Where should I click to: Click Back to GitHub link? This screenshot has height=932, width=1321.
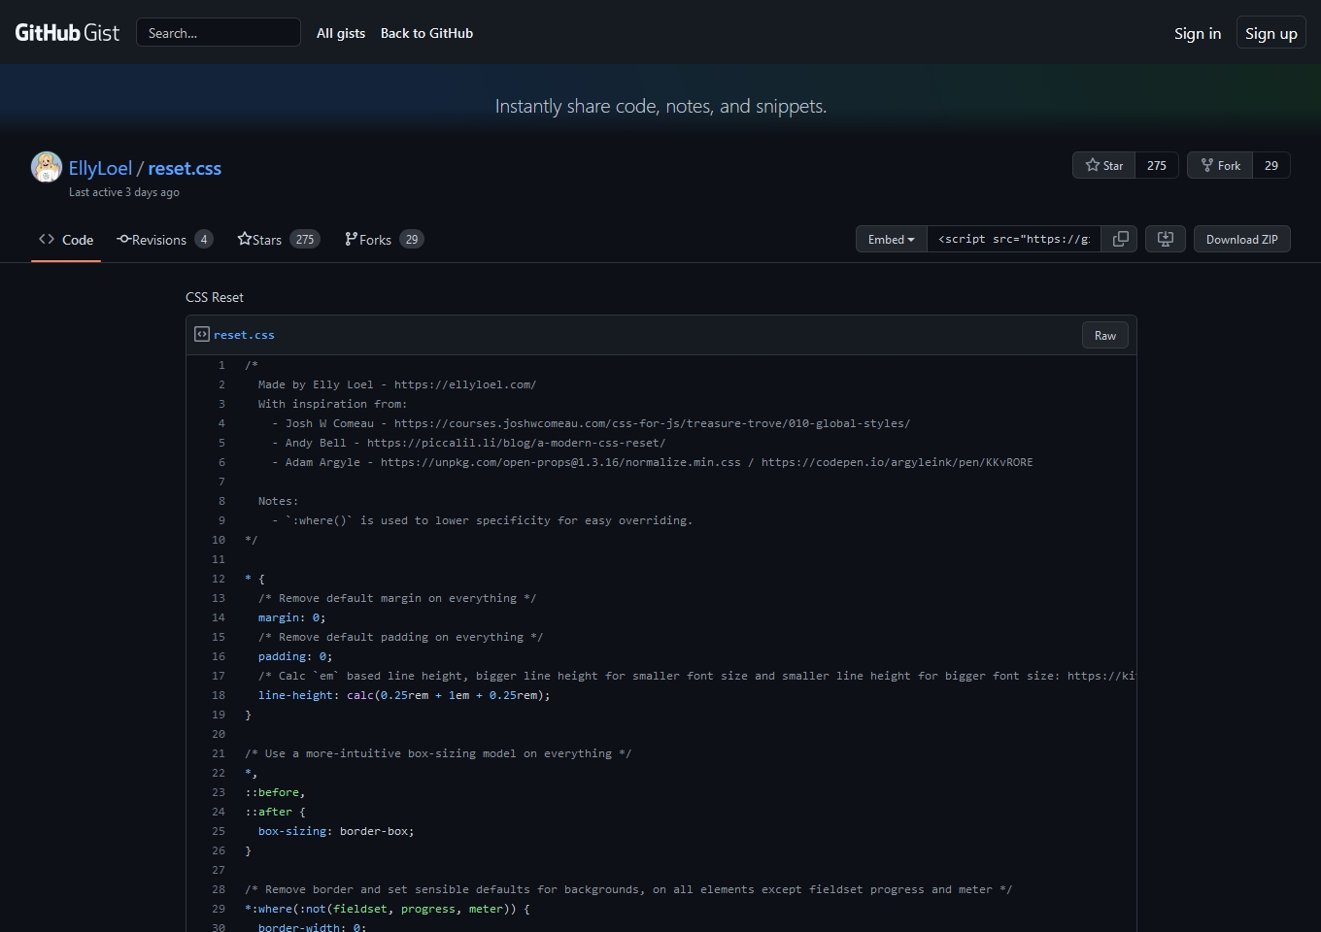pos(426,33)
